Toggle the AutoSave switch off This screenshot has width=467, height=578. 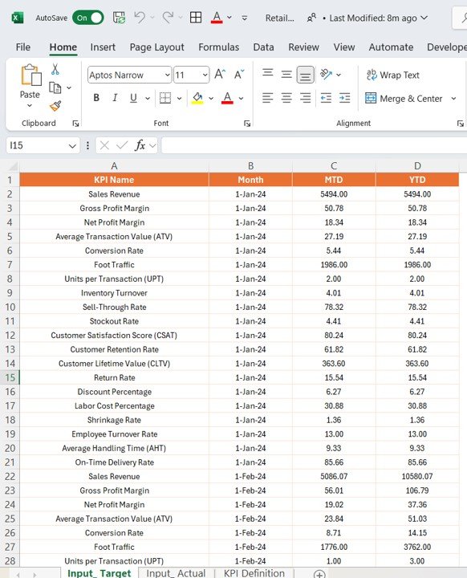(88, 18)
